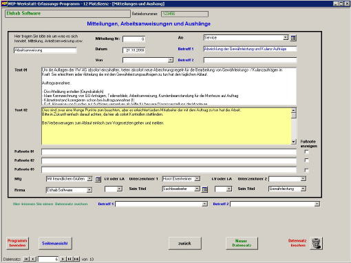Click the empty Betreff 2 subject field
351x263 pixels.
pyautogui.click(x=250, y=60)
